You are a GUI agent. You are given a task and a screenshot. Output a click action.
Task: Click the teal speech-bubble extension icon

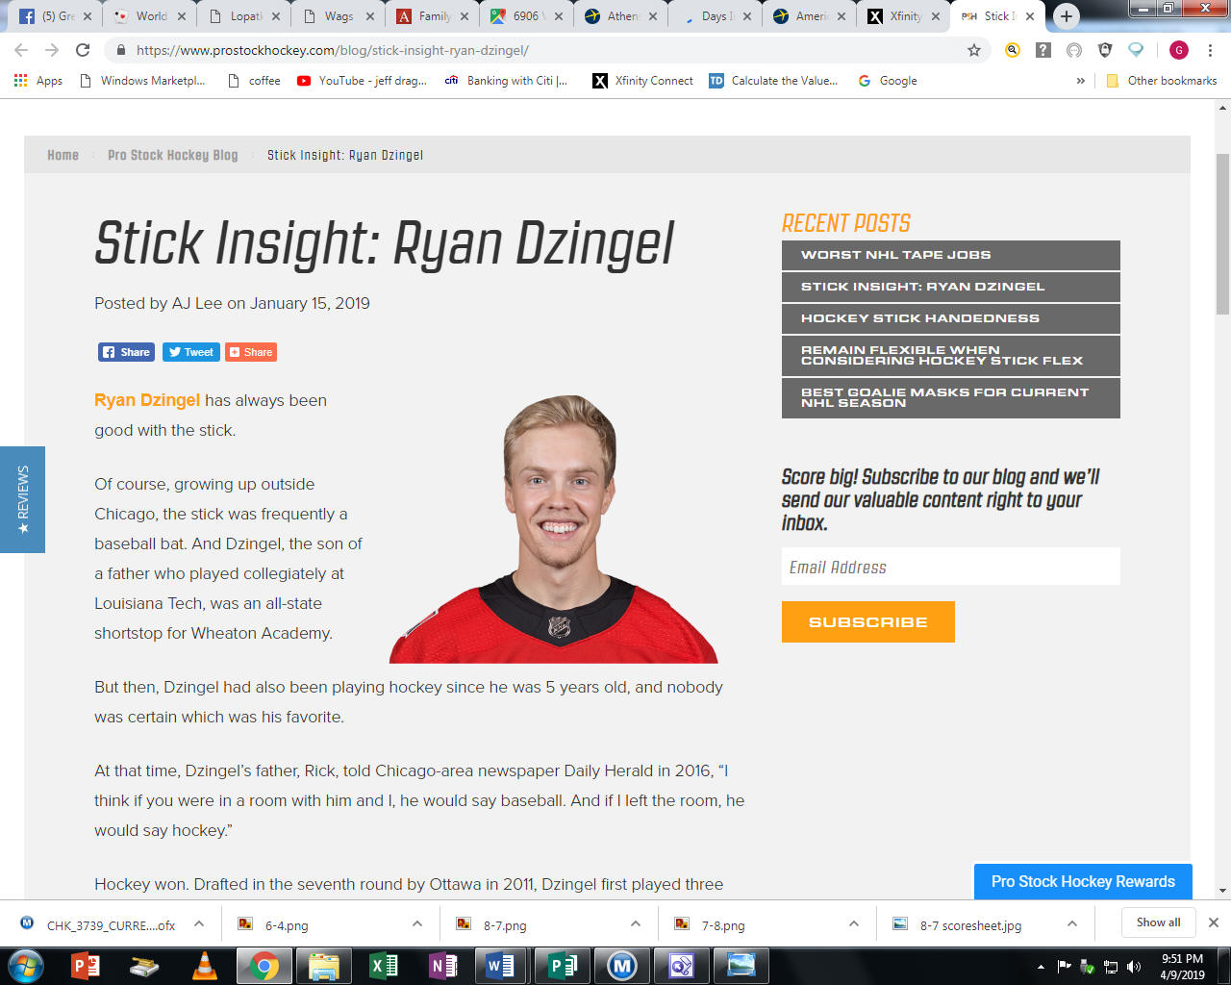coord(1136,50)
